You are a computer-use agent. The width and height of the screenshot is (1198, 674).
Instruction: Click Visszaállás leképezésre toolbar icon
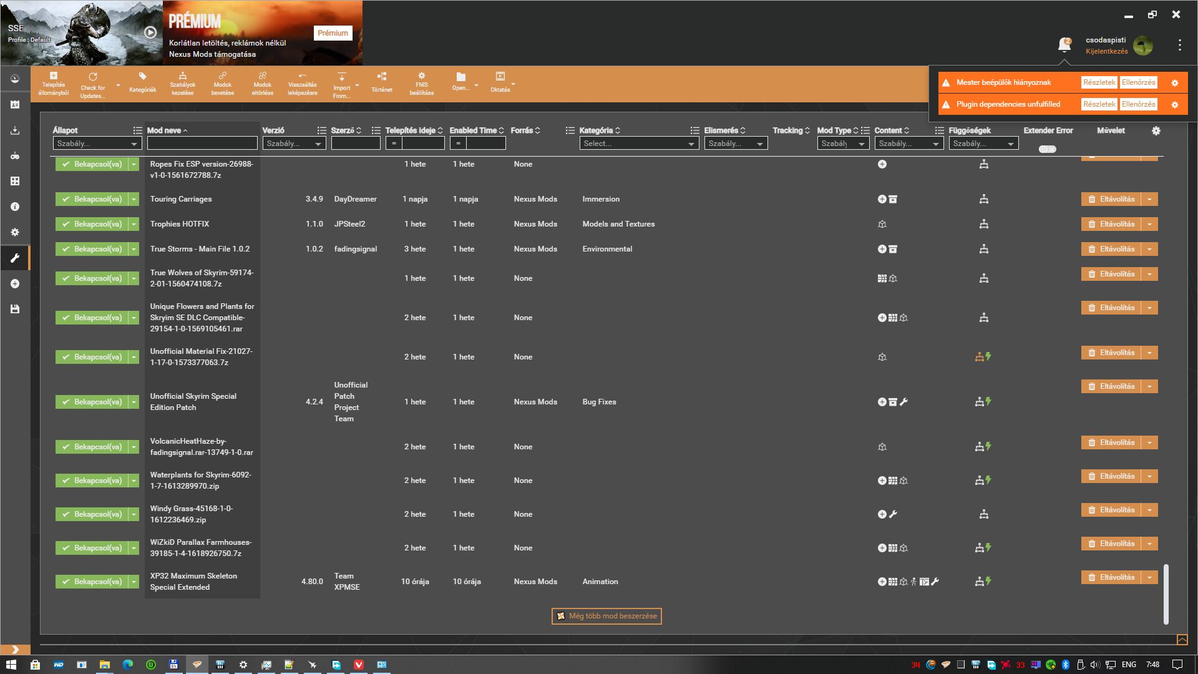click(x=302, y=84)
